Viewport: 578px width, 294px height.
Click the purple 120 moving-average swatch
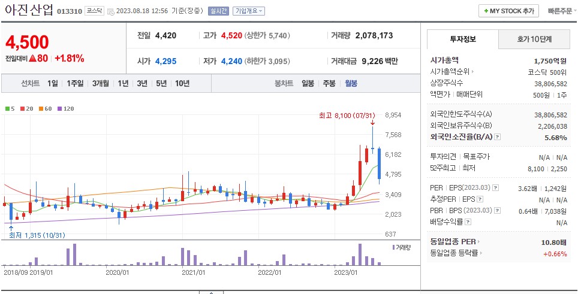click(x=60, y=108)
